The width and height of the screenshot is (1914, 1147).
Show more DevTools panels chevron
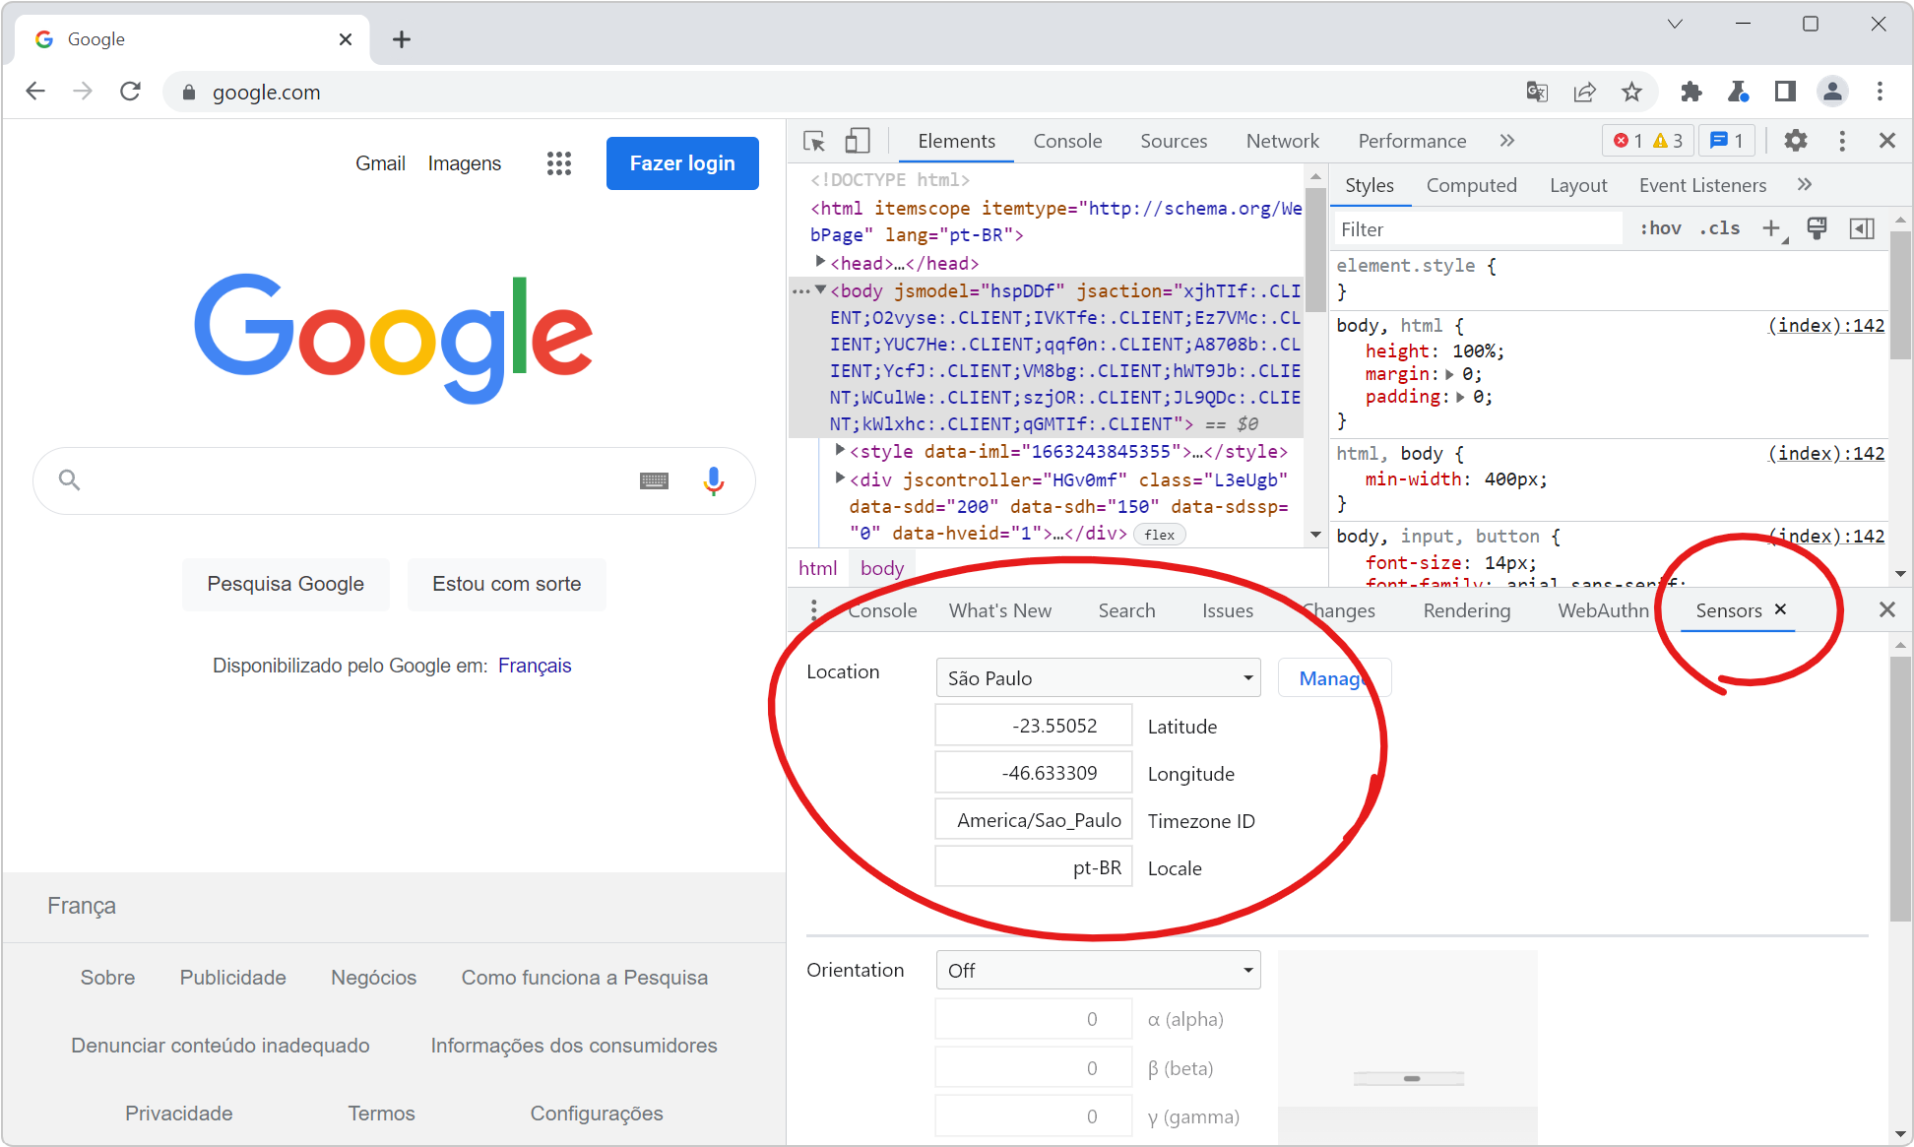click(1506, 141)
